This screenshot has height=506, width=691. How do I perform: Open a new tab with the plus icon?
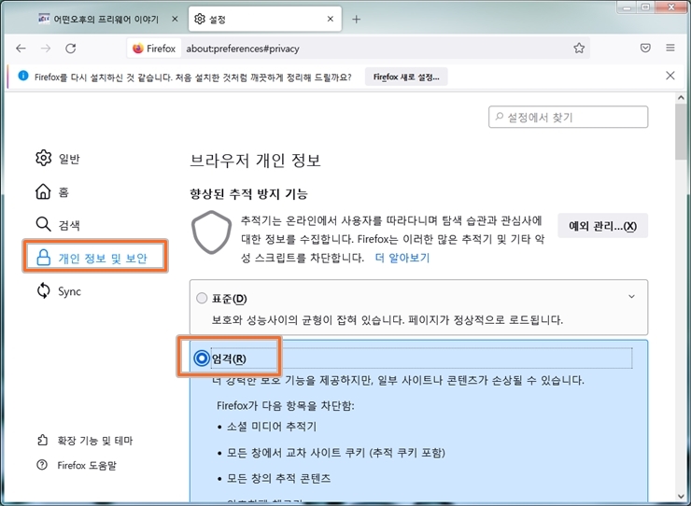(356, 19)
